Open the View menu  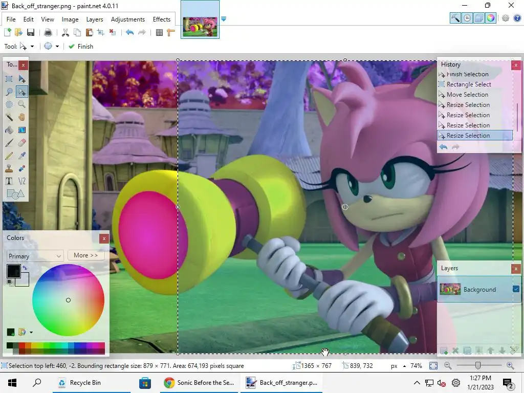pos(48,19)
